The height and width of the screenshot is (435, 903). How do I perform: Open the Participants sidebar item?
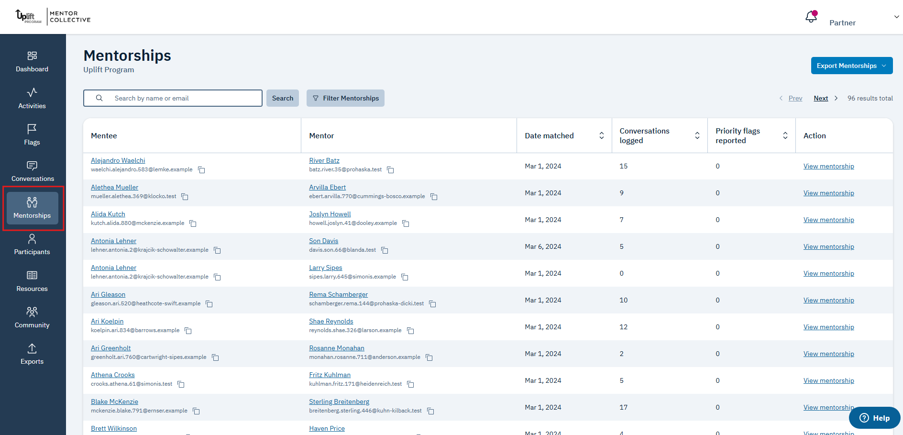click(x=32, y=245)
